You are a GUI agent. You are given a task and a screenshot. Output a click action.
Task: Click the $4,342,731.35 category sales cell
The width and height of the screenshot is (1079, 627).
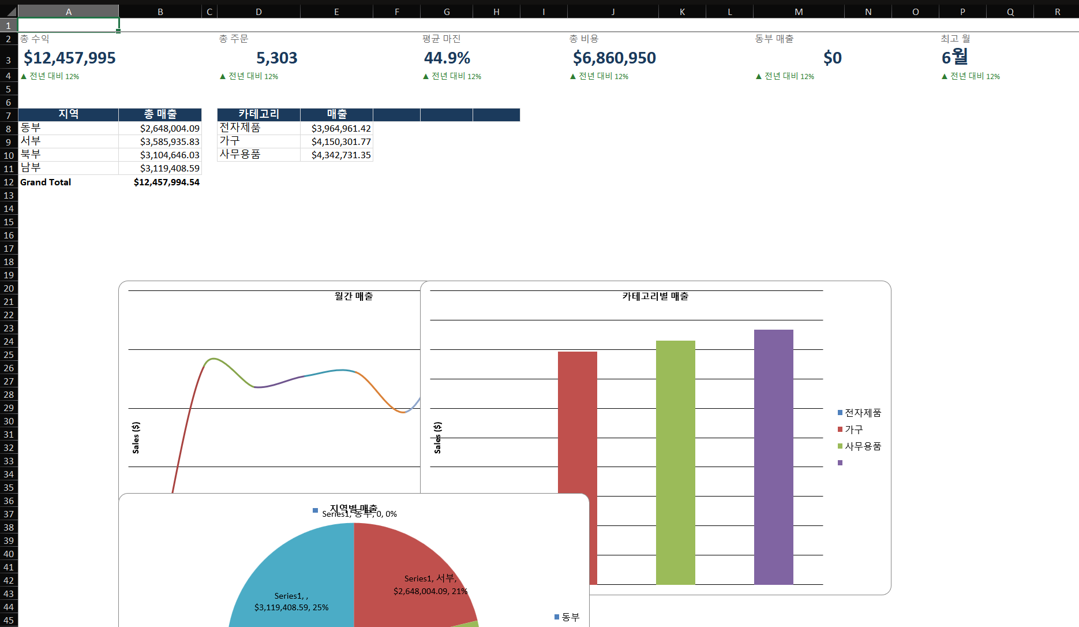point(337,155)
